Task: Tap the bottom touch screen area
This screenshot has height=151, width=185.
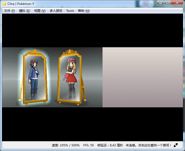Action: 143,77
